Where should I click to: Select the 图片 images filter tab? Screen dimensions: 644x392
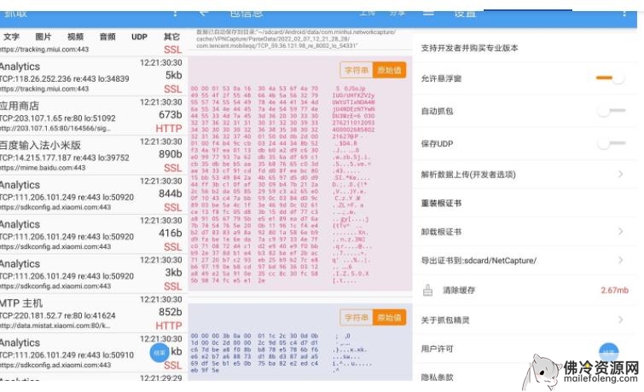(x=44, y=37)
